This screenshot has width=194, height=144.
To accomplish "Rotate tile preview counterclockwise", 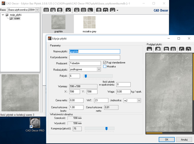I will 188,49.
